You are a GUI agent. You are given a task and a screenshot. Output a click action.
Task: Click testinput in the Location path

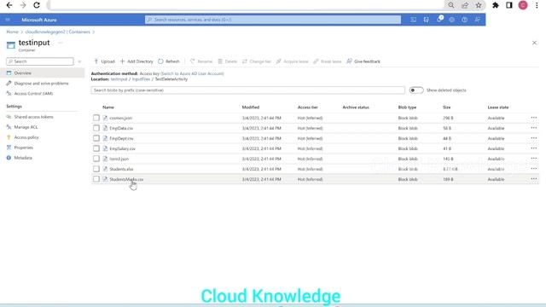tap(119, 79)
